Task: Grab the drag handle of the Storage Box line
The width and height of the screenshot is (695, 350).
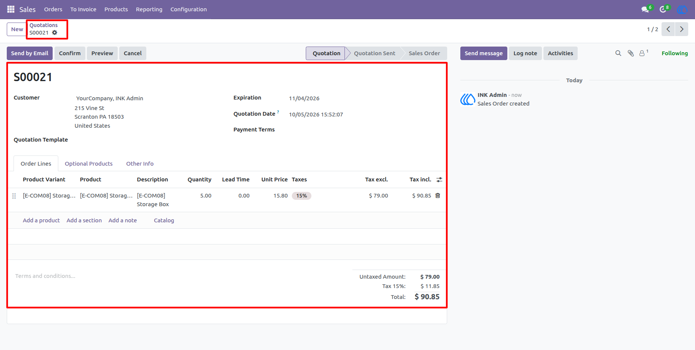Action: tap(14, 196)
